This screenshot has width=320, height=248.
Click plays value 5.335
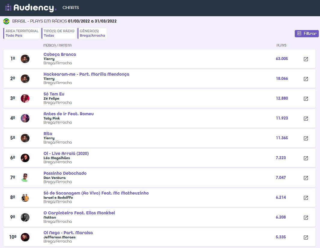click(x=281, y=237)
